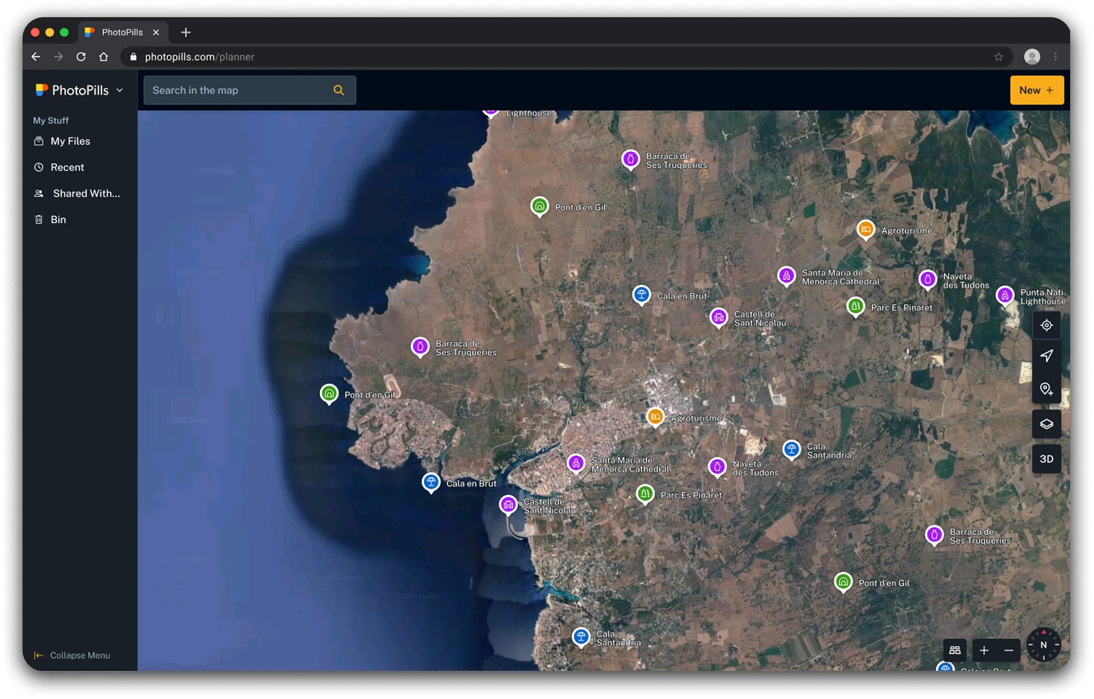Toggle the 3D map view

pyautogui.click(x=1046, y=459)
